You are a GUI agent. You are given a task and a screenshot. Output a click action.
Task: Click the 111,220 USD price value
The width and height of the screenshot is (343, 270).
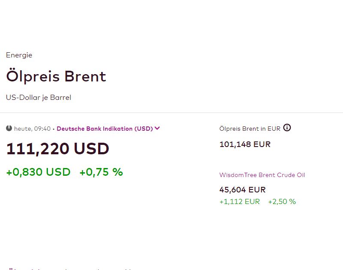click(58, 149)
